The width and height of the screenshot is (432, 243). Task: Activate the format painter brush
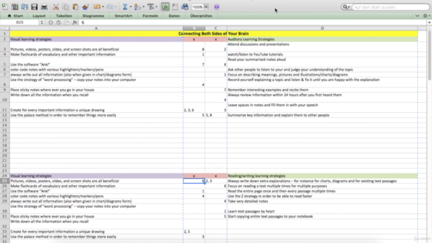click(86, 7)
